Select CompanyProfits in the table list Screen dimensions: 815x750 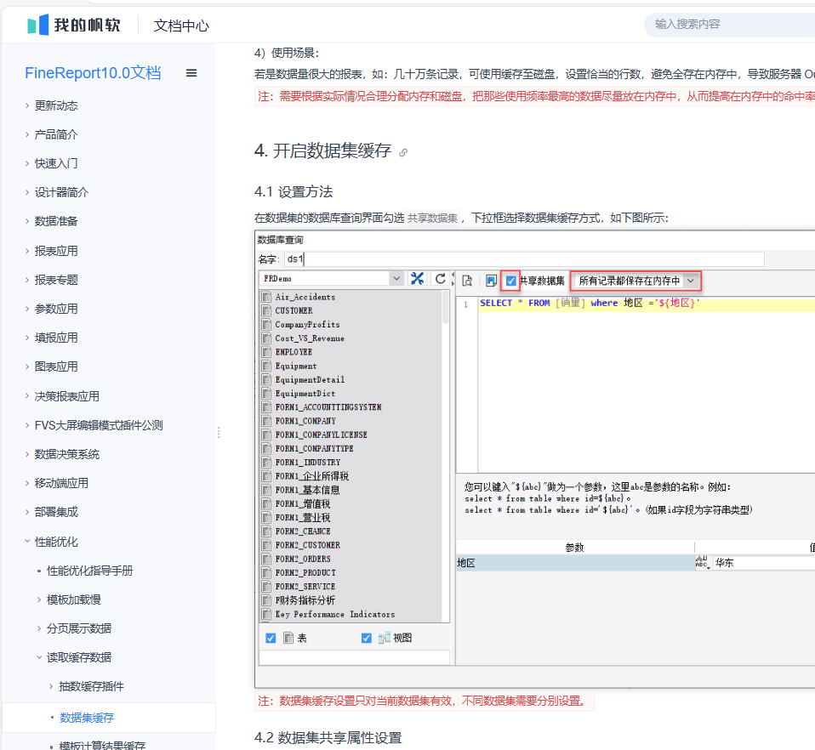click(x=308, y=325)
